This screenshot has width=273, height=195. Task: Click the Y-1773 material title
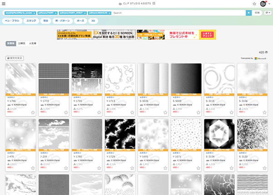pyautogui.click(x=45, y=101)
